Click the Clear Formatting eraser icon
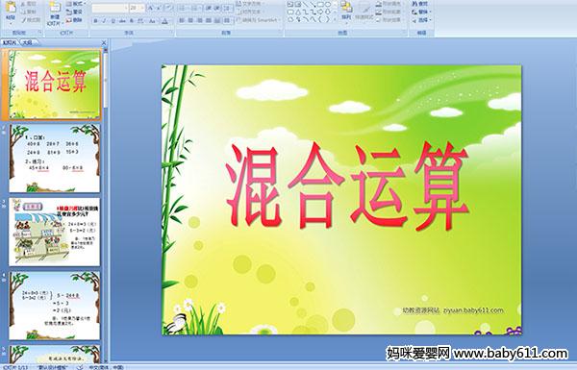The image size is (577, 370). [168, 8]
